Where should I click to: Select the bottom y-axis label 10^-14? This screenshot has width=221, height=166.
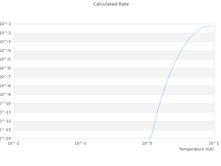[x=5, y=138]
